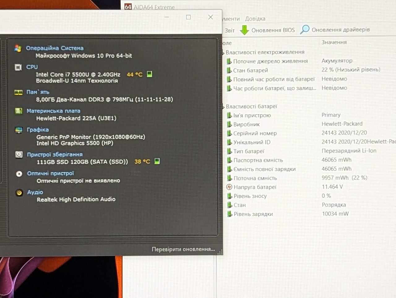Click the Значення column header
Viewport: 396px width, 298px height.
click(x=334, y=42)
